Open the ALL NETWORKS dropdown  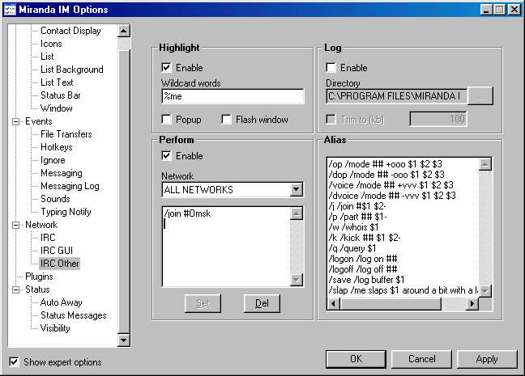pos(296,189)
